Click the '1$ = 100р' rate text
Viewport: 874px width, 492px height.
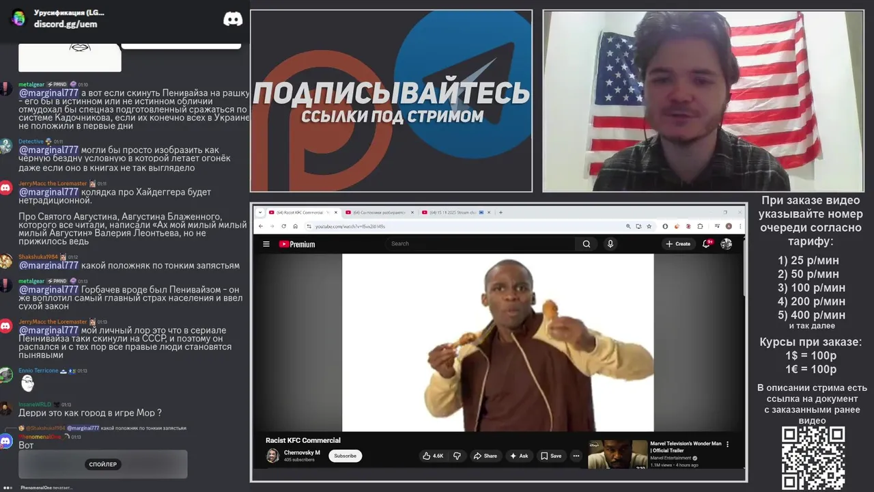click(x=810, y=356)
